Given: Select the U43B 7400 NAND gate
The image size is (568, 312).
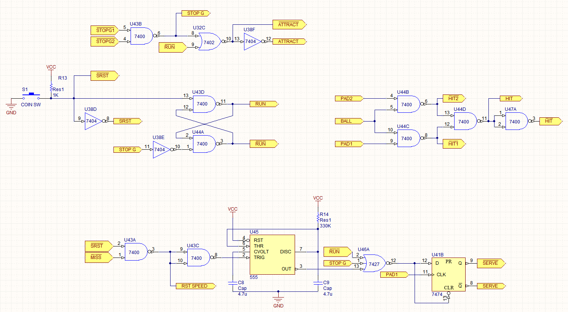Looking at the screenshot, I should (142, 36).
